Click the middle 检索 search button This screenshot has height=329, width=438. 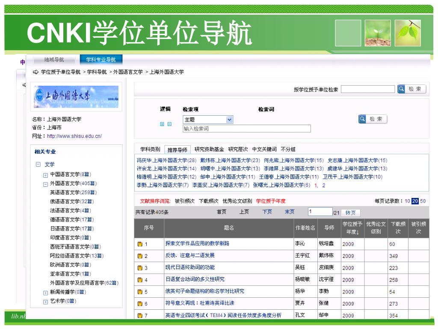tap(373, 119)
